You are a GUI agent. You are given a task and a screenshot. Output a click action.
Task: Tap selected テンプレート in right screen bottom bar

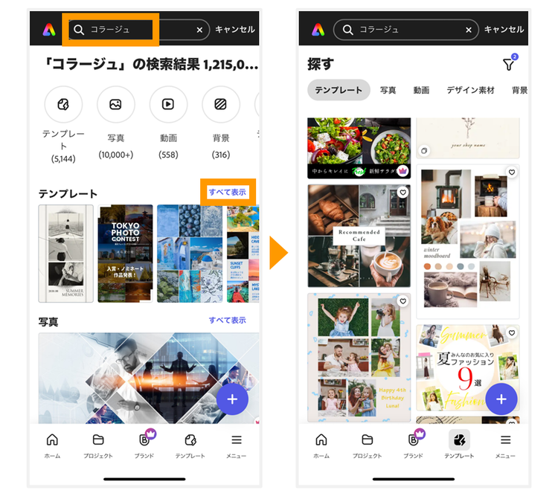(x=460, y=445)
